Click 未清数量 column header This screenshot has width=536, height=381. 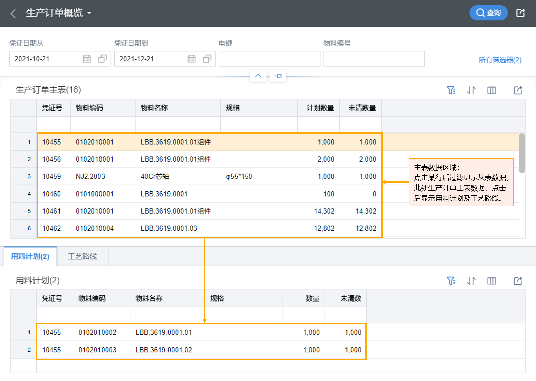(360, 108)
